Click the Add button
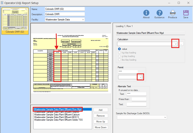193x133 pixels. 101,110
